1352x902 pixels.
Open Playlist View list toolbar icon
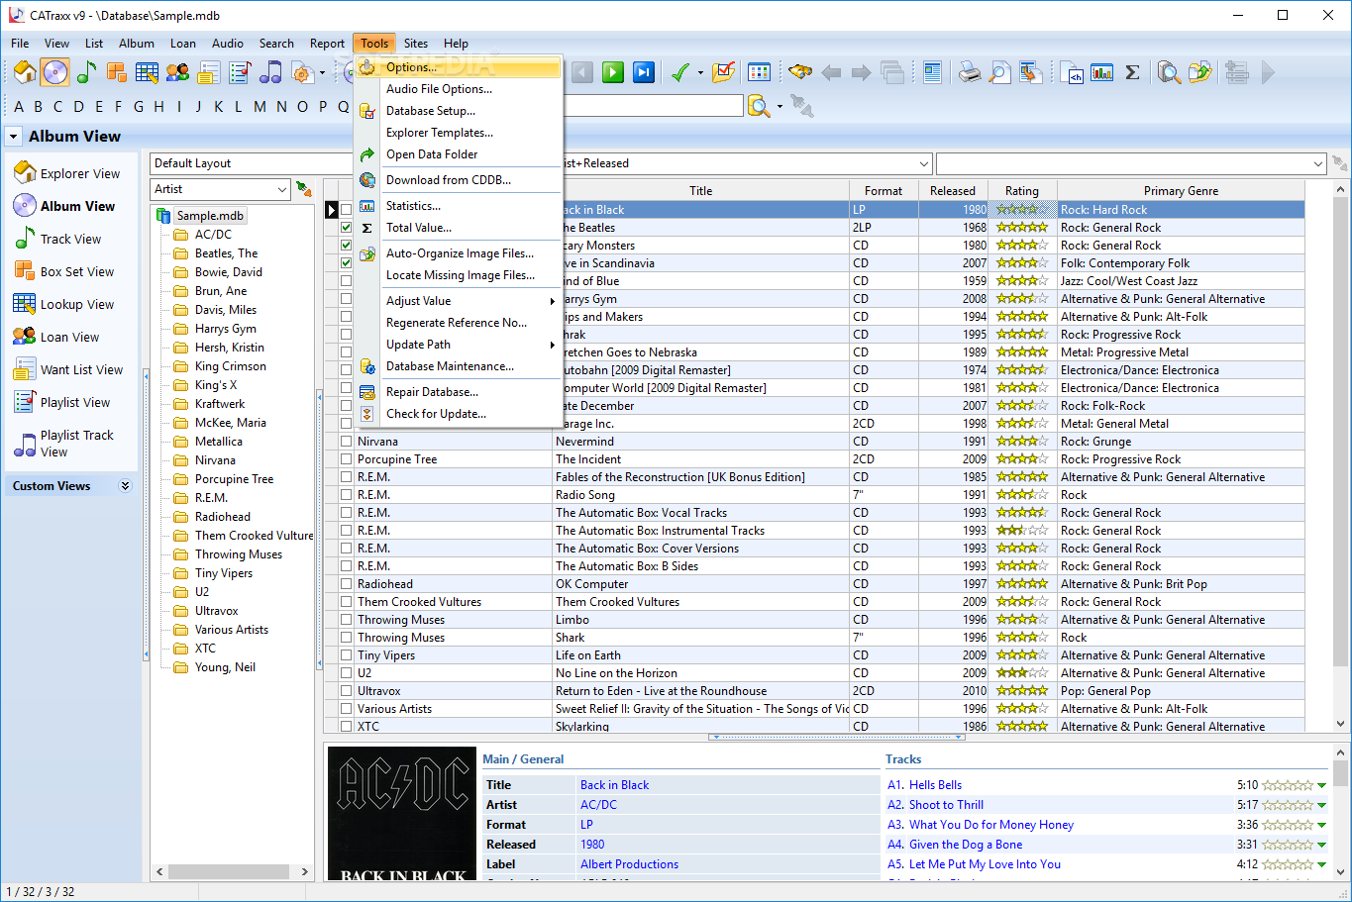[x=240, y=72]
